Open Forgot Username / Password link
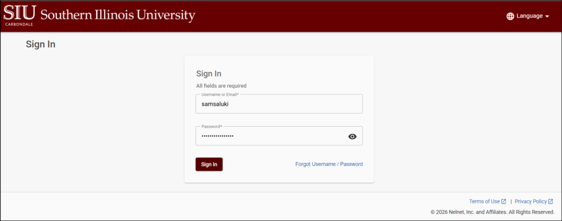The image size is (562, 221). pyautogui.click(x=329, y=164)
